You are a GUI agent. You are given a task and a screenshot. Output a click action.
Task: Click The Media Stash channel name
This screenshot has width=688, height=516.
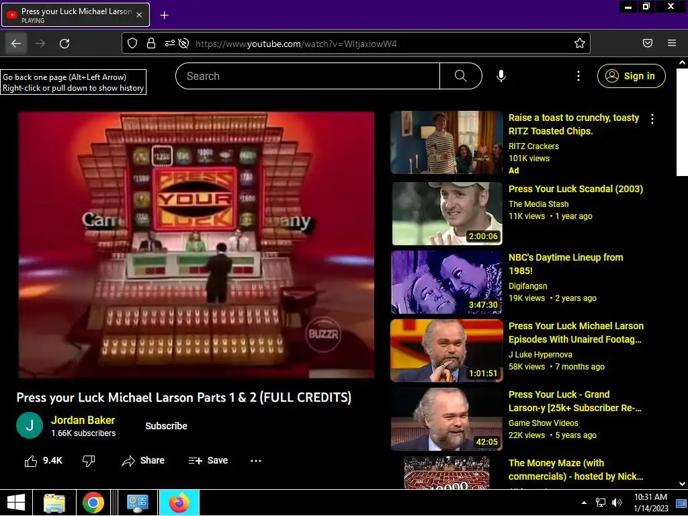tap(538, 204)
